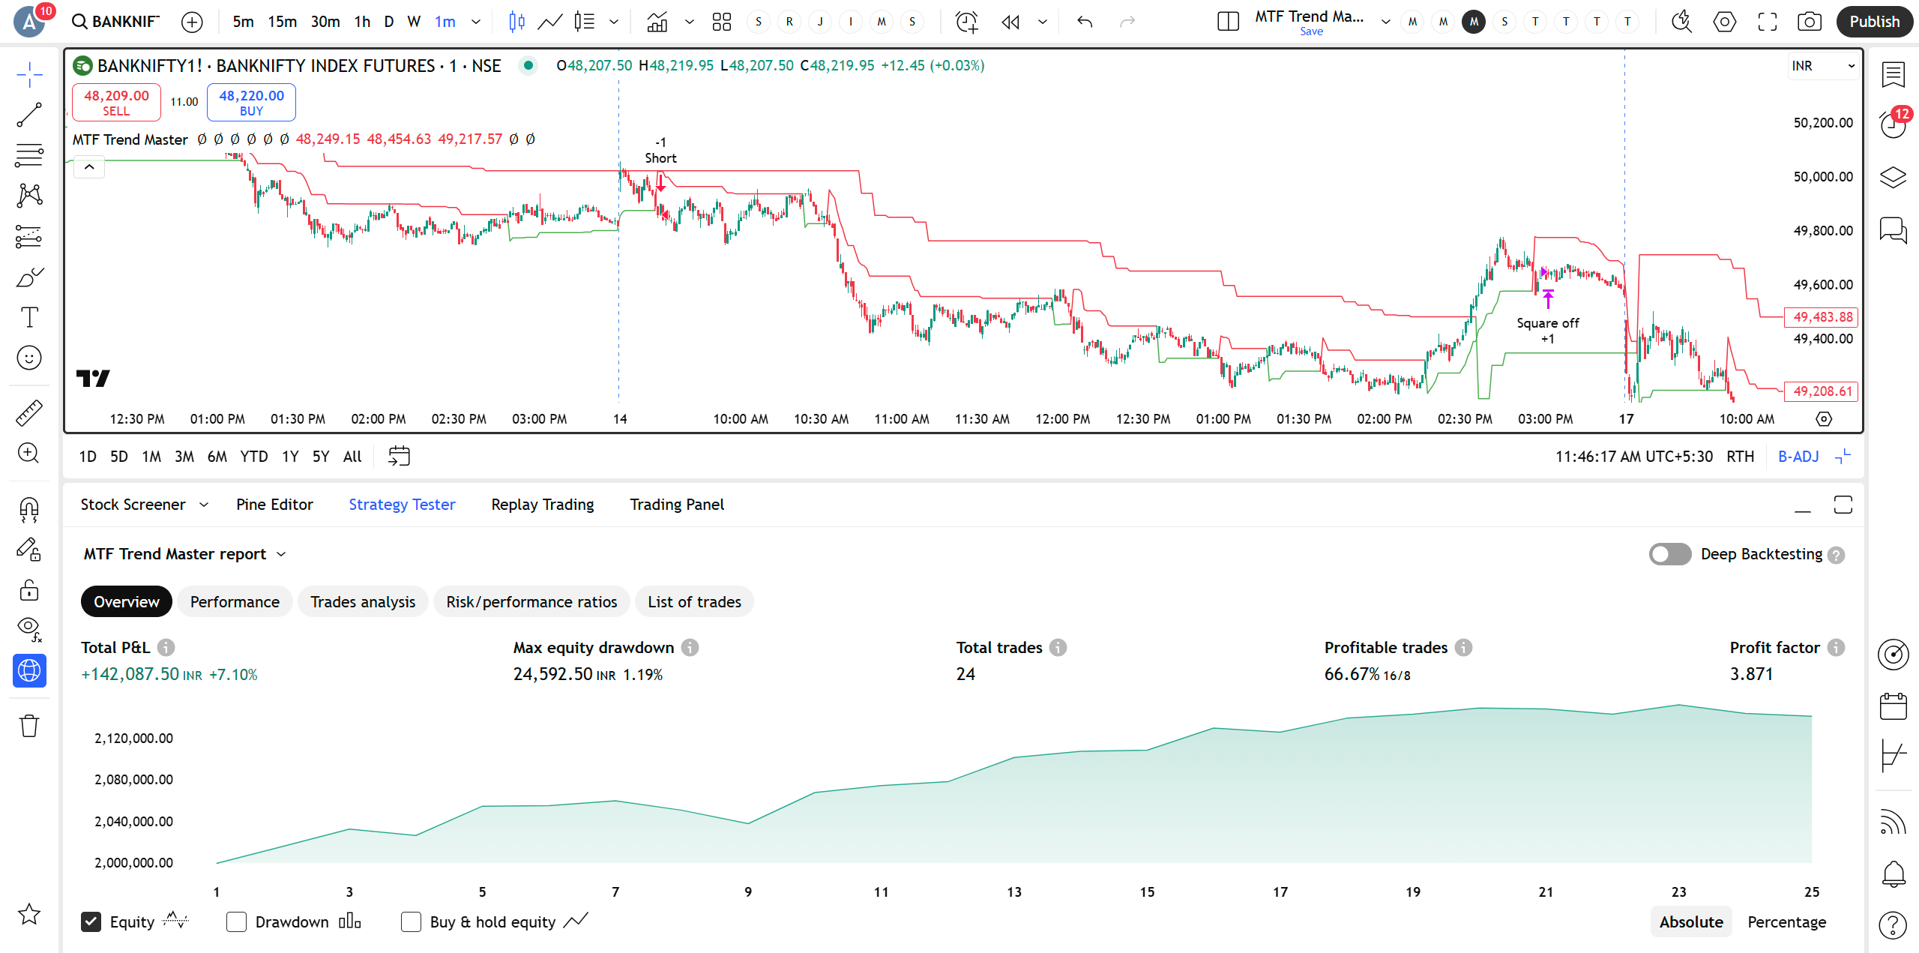1919x953 pixels.
Task: Uncheck the Equity checkbox
Action: (91, 922)
